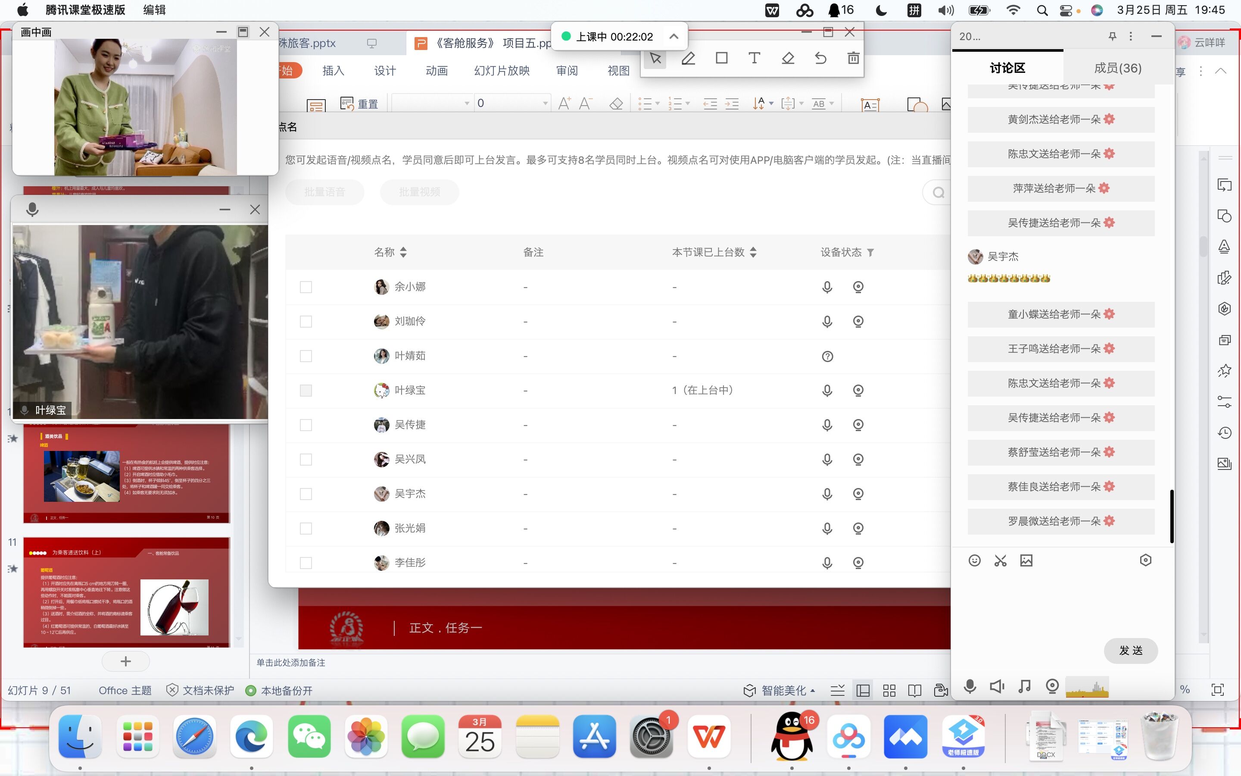Open the 幻灯片放映 ribbon tab
Image resolution: width=1241 pixels, height=776 pixels.
[x=502, y=71]
